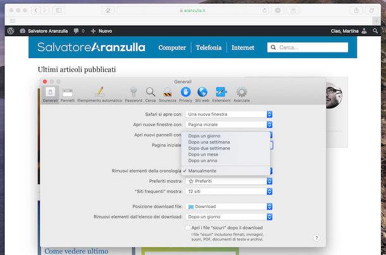Open the Password preferences tab
The image size is (386, 255).
(x=134, y=95)
